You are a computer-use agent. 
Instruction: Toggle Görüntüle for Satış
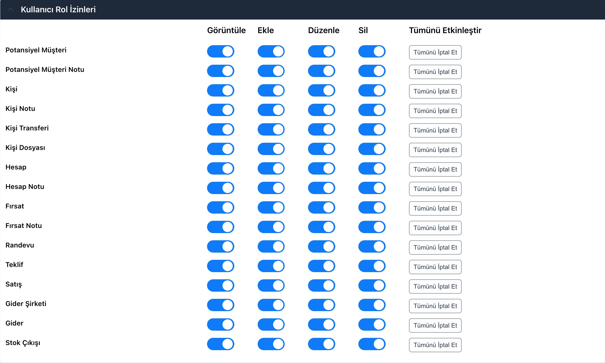click(x=221, y=285)
